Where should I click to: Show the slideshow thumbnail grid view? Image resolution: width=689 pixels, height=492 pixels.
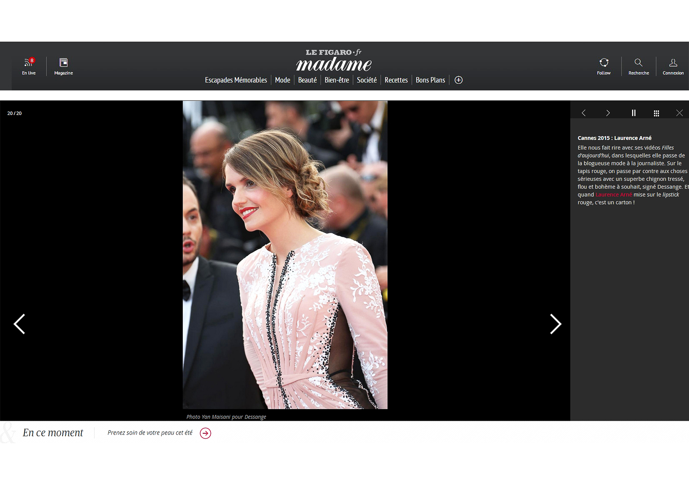click(x=656, y=113)
